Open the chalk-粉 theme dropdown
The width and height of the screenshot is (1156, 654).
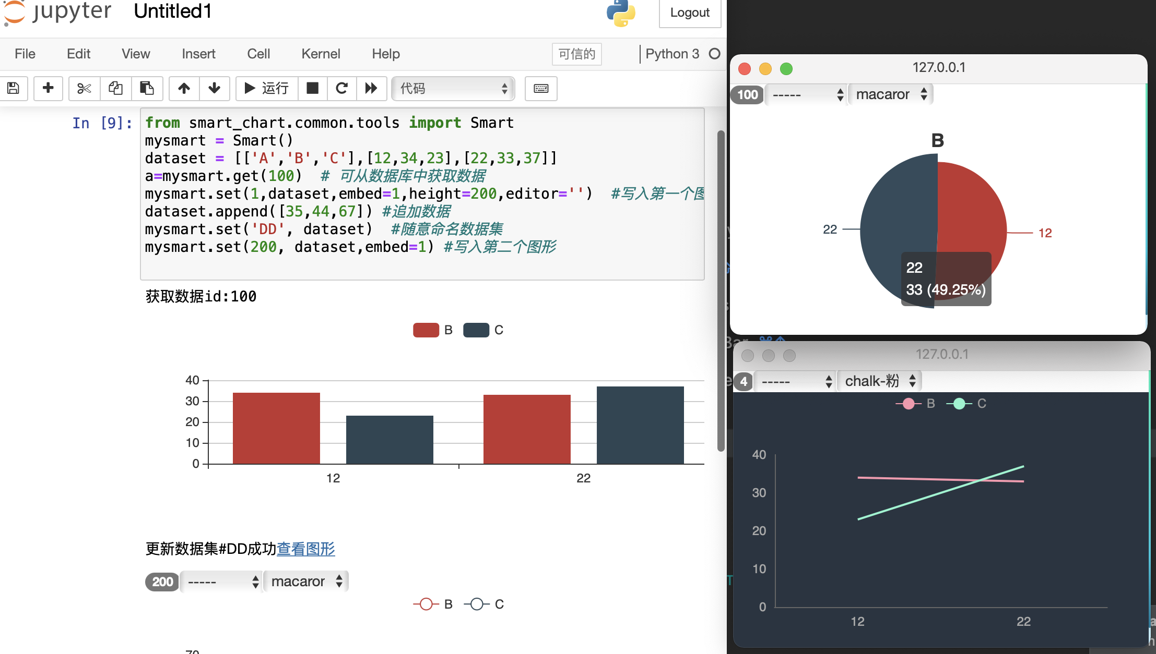coord(879,381)
